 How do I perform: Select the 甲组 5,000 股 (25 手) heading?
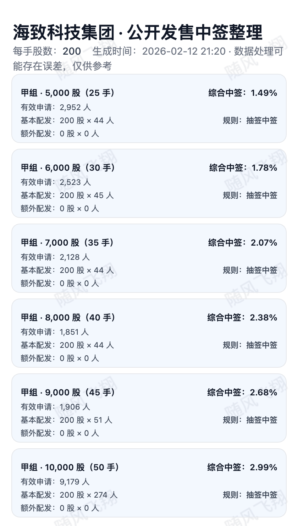(x=68, y=93)
